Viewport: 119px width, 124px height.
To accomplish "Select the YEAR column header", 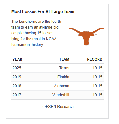I will [17, 59].
